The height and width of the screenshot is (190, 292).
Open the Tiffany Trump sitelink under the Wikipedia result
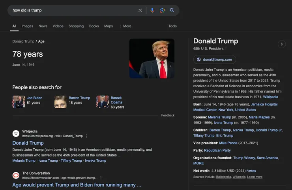71,160
